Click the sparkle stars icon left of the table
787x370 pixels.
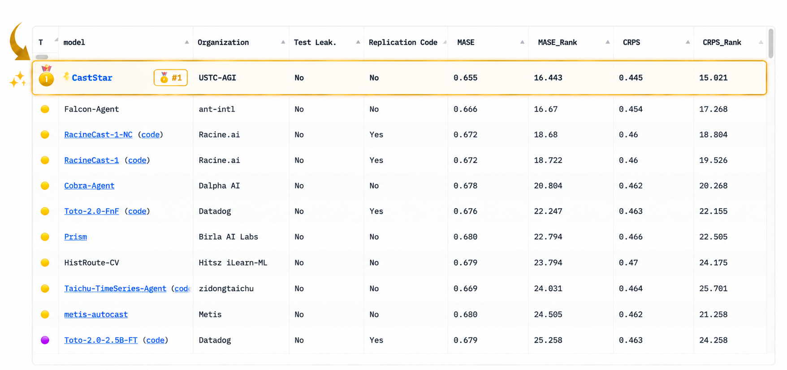18,80
